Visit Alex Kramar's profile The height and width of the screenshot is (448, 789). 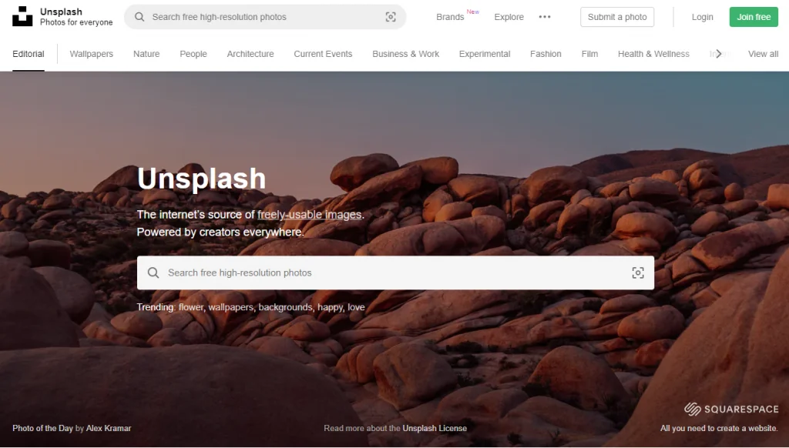(108, 429)
